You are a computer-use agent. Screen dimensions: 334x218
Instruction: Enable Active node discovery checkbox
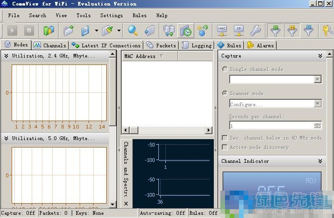tap(225, 147)
